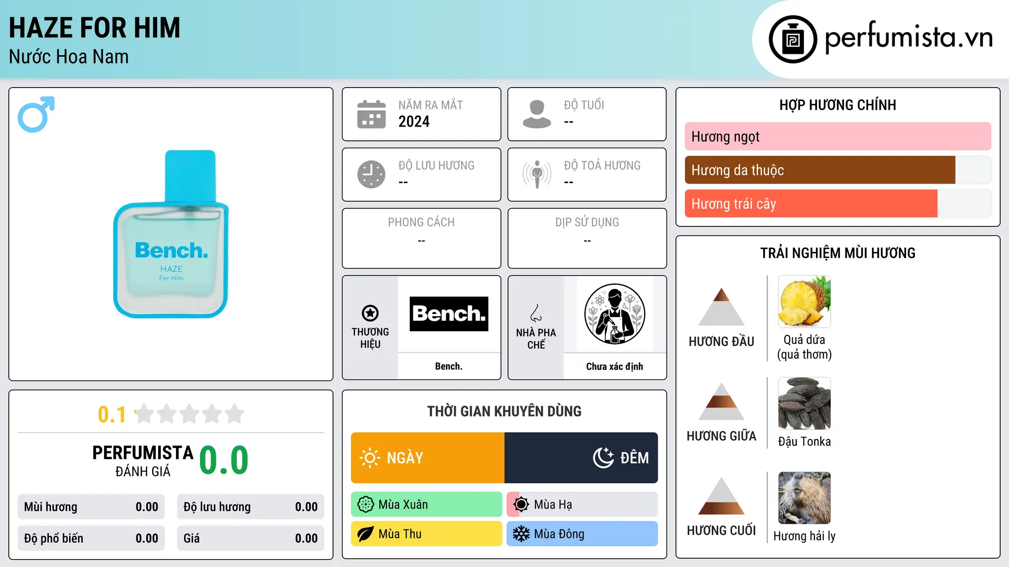Click the HƯƠNG CUỐI pyramid icon
The width and height of the screenshot is (1009, 567).
[x=721, y=496]
